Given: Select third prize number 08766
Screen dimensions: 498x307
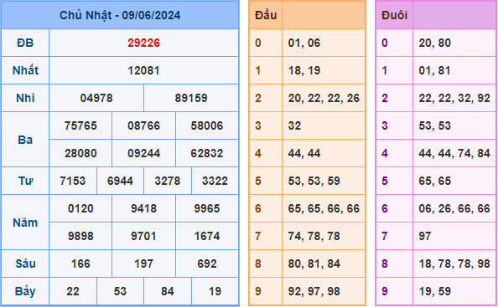Looking at the screenshot, I should coord(144,125).
